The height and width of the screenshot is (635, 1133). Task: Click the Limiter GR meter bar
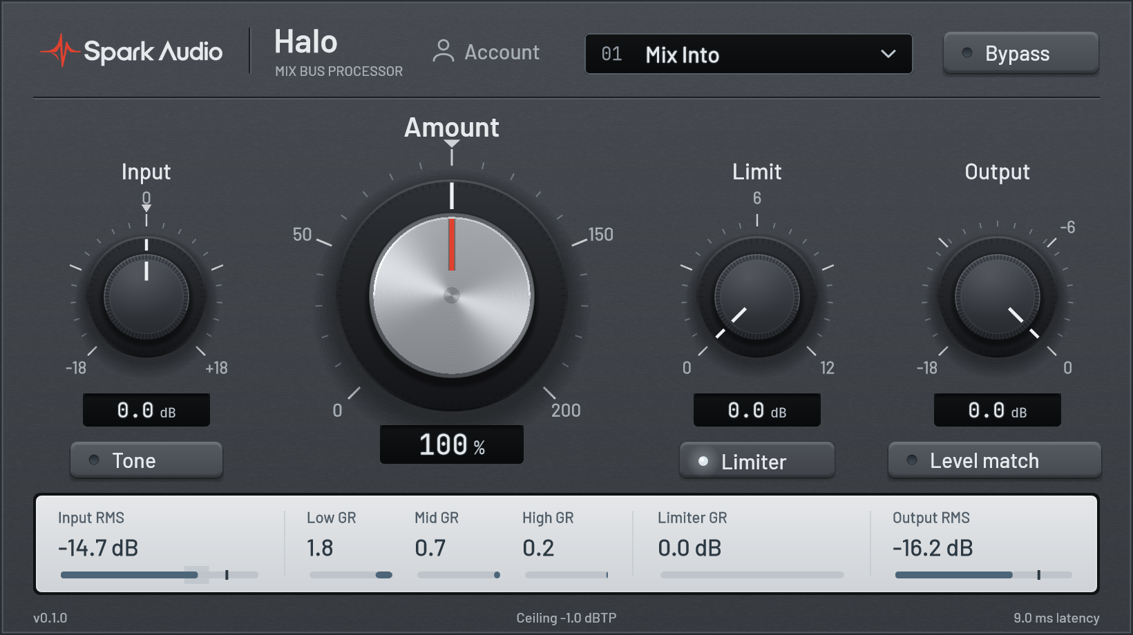(752, 574)
